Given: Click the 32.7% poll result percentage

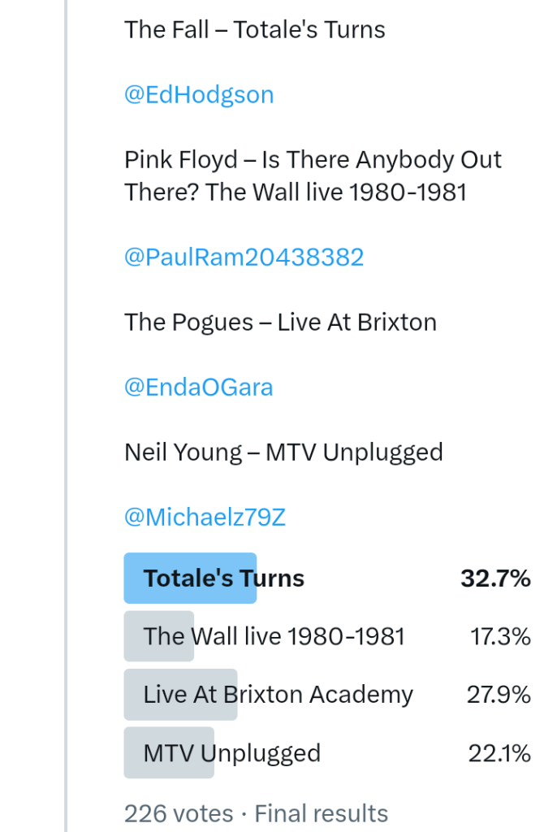Looking at the screenshot, I should [495, 578].
